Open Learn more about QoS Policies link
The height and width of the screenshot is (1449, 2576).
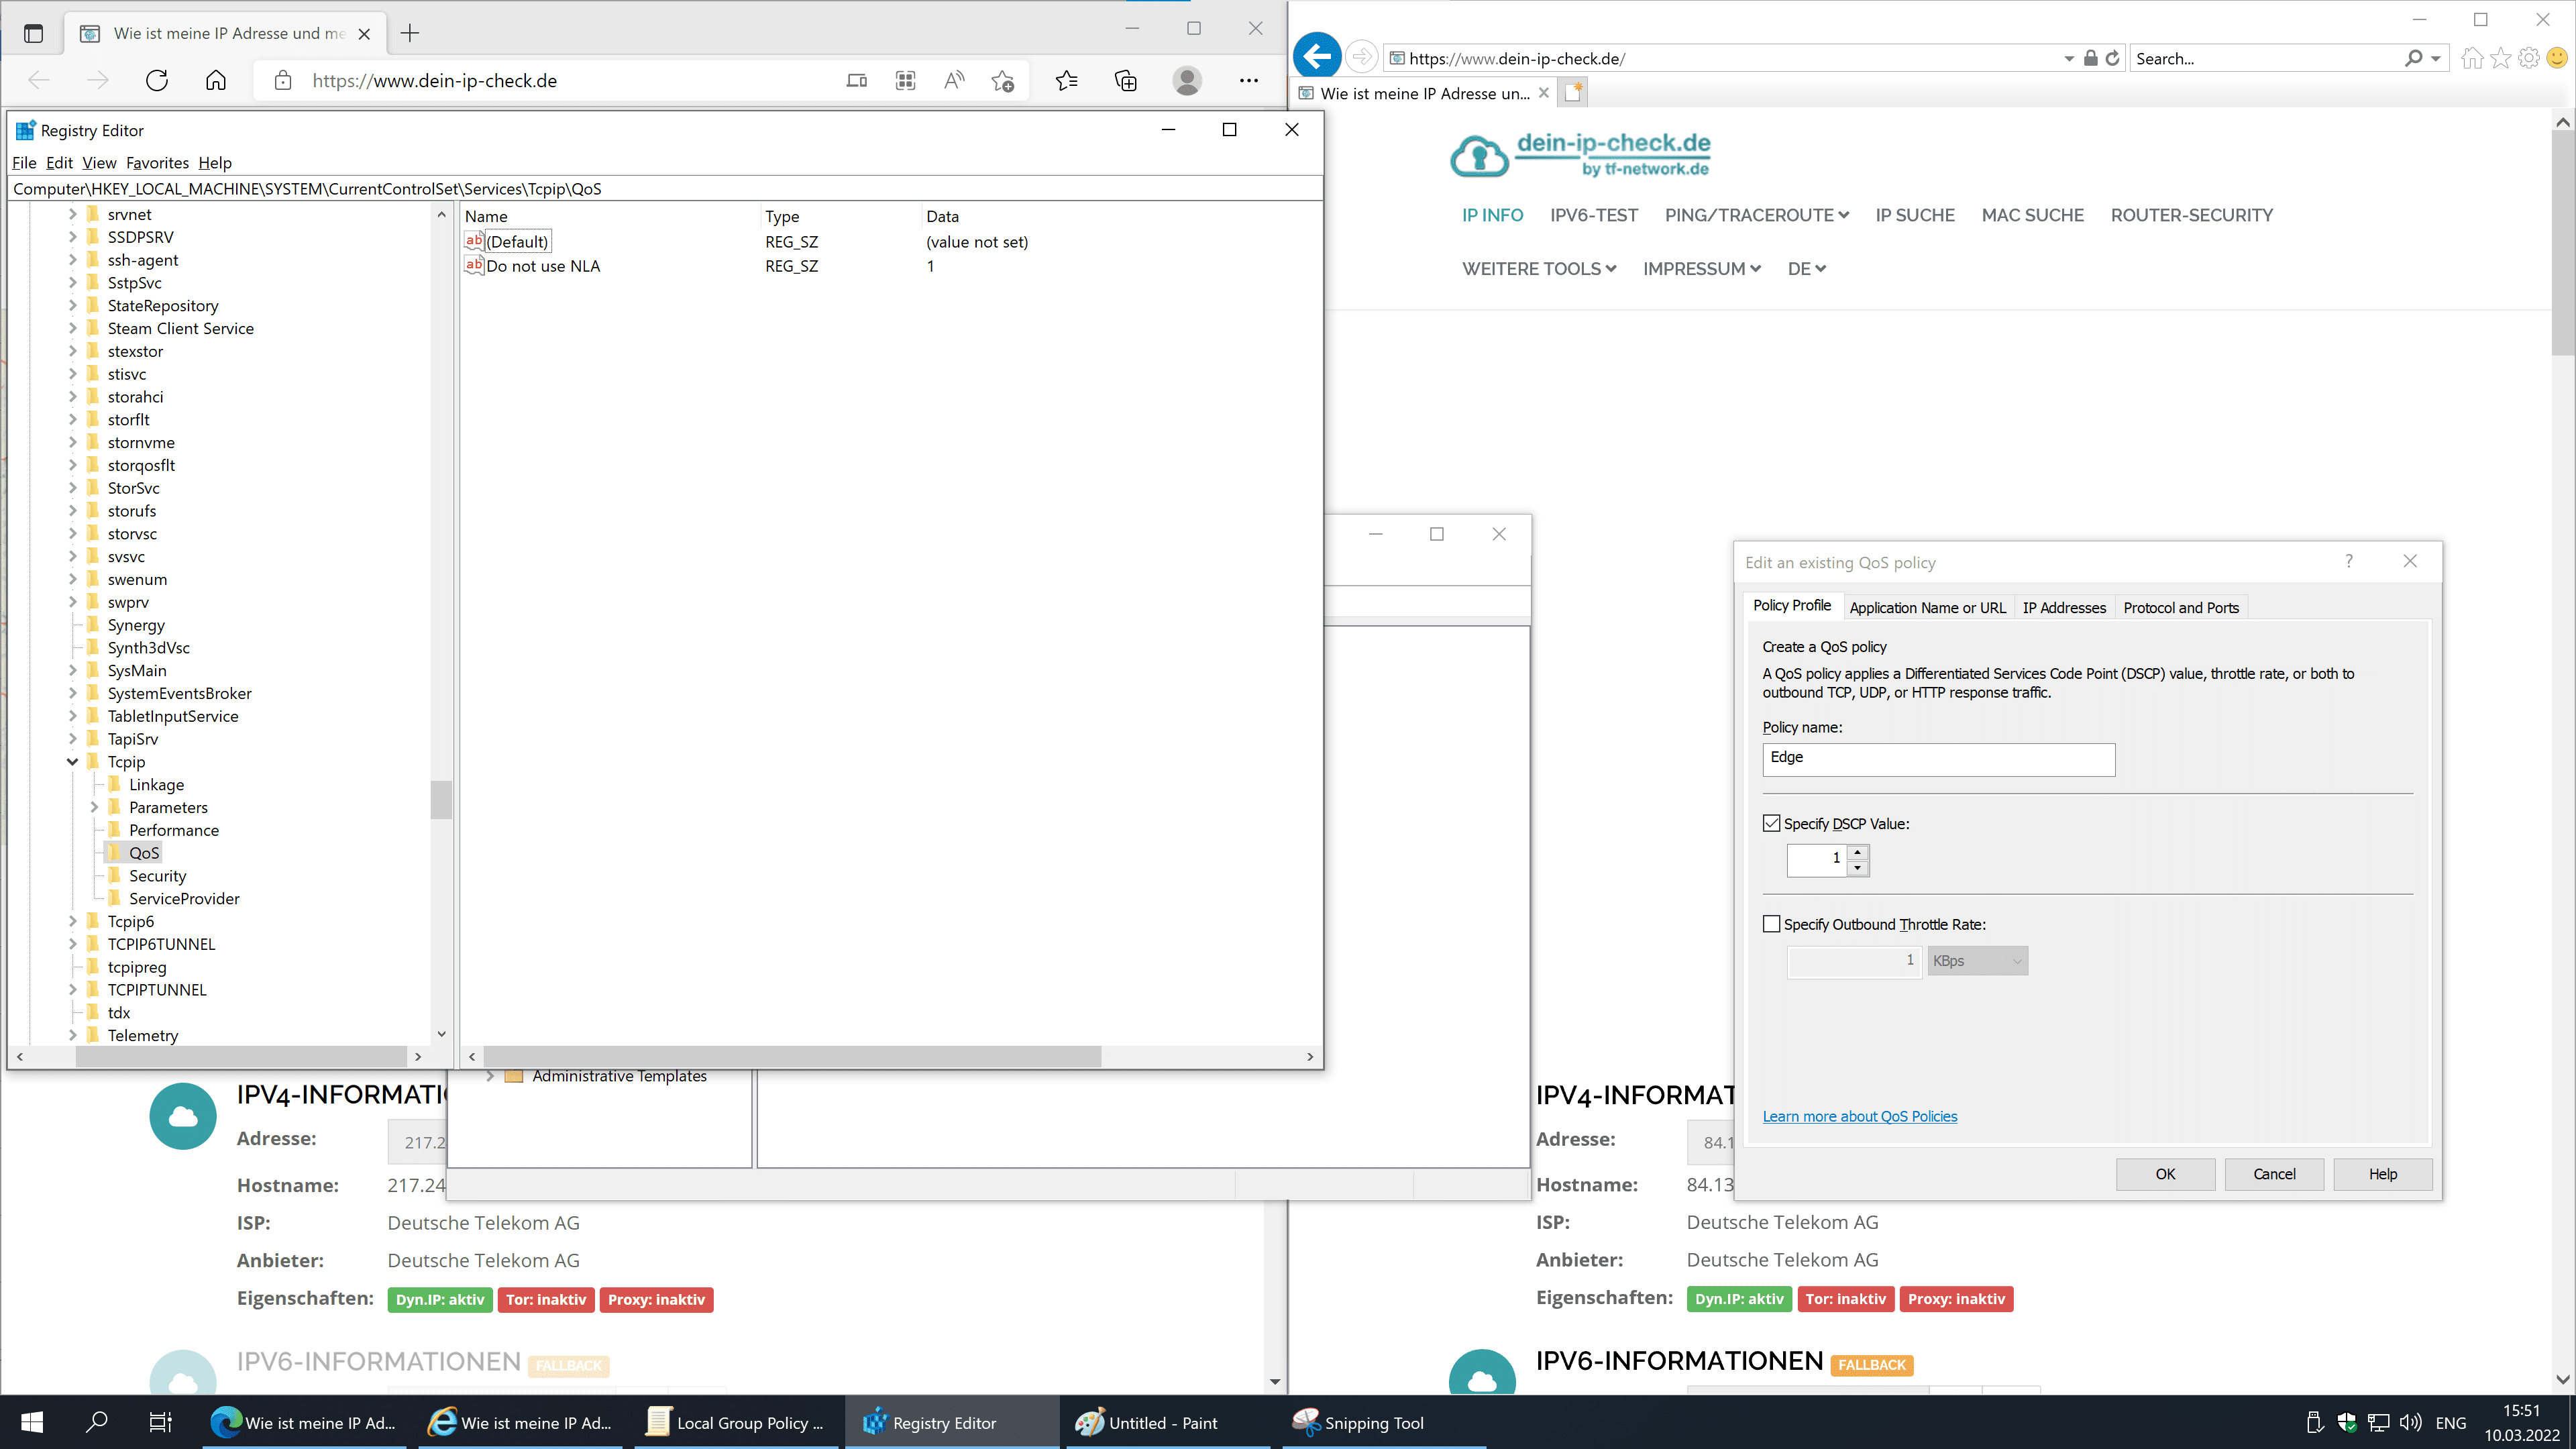[1859, 1116]
